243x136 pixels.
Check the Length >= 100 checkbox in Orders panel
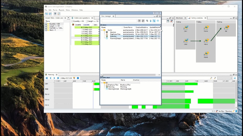coord(87,21)
